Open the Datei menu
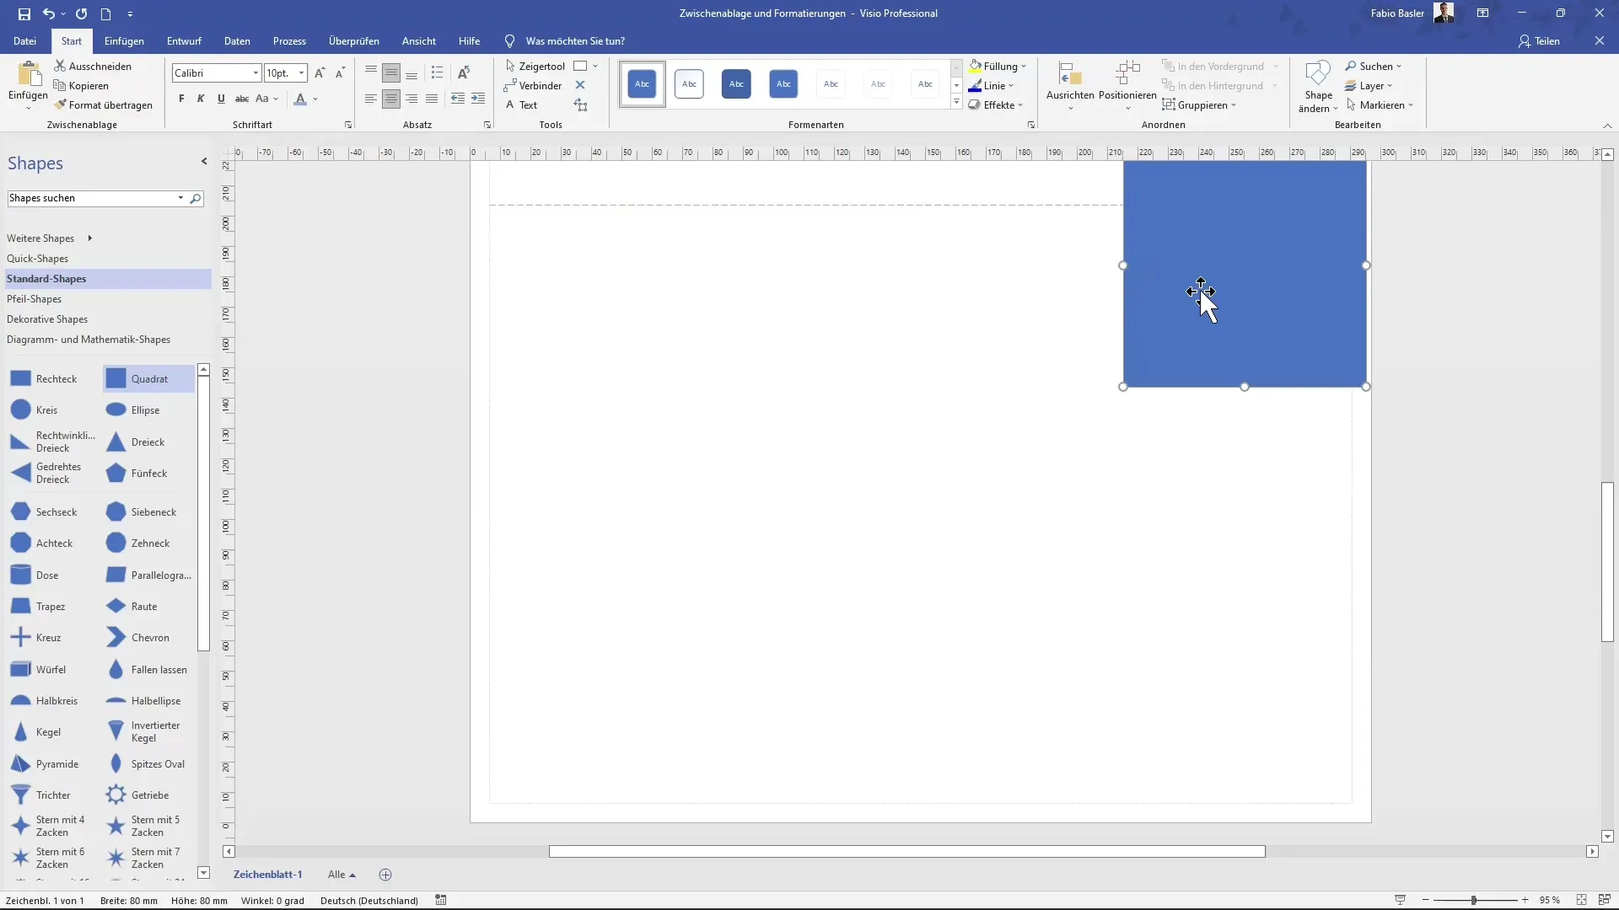 point(24,40)
